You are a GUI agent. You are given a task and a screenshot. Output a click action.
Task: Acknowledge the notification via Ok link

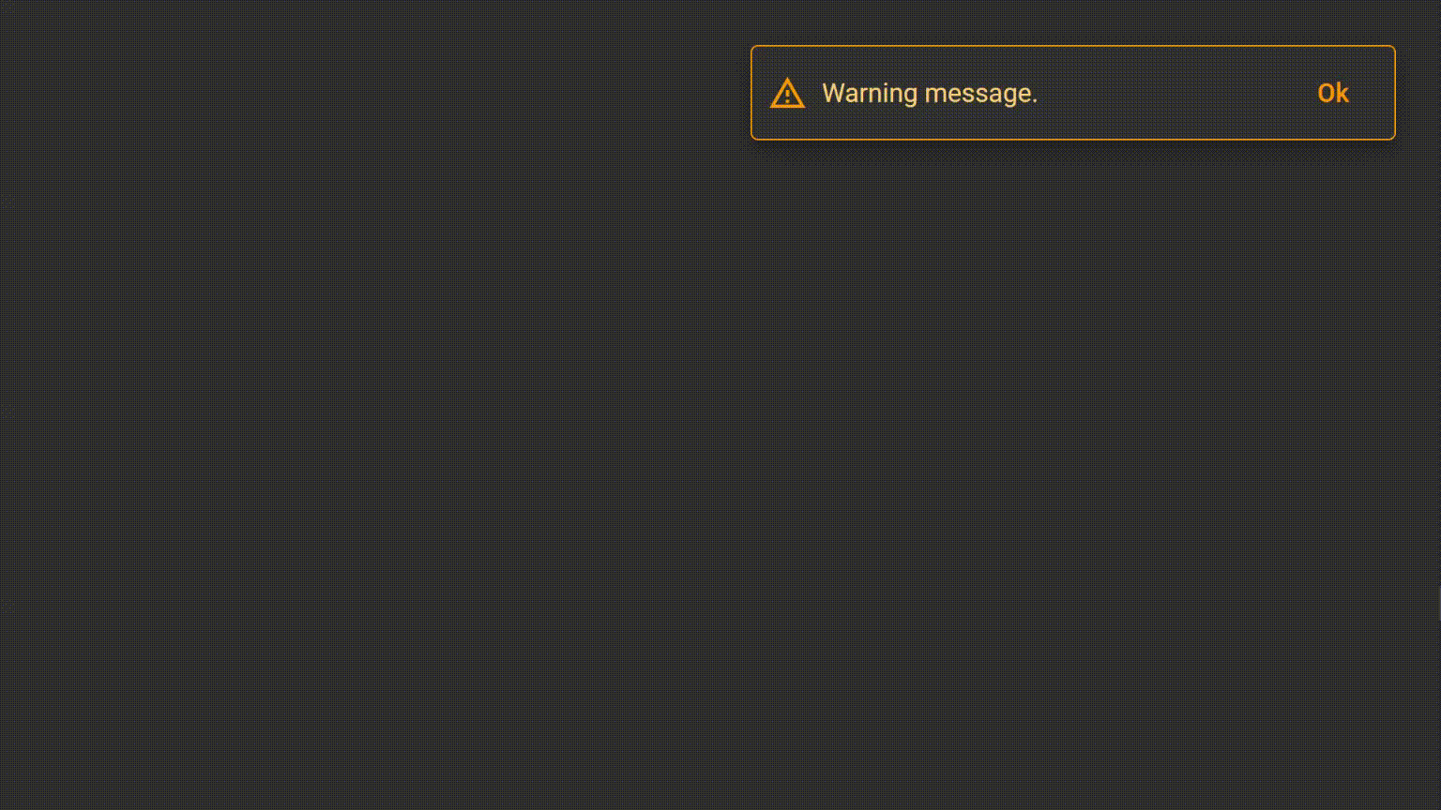pos(1333,93)
